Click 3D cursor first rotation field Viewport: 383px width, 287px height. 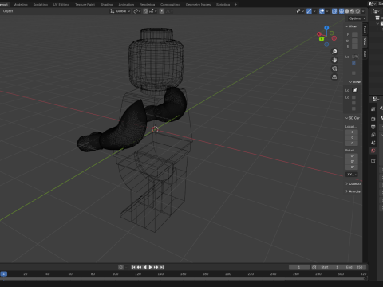point(352,156)
